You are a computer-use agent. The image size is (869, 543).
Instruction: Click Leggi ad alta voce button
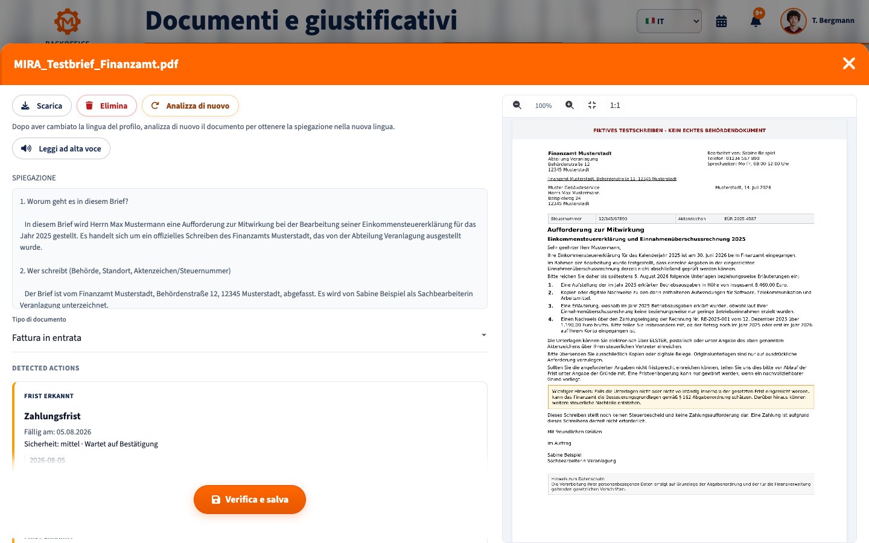click(61, 148)
